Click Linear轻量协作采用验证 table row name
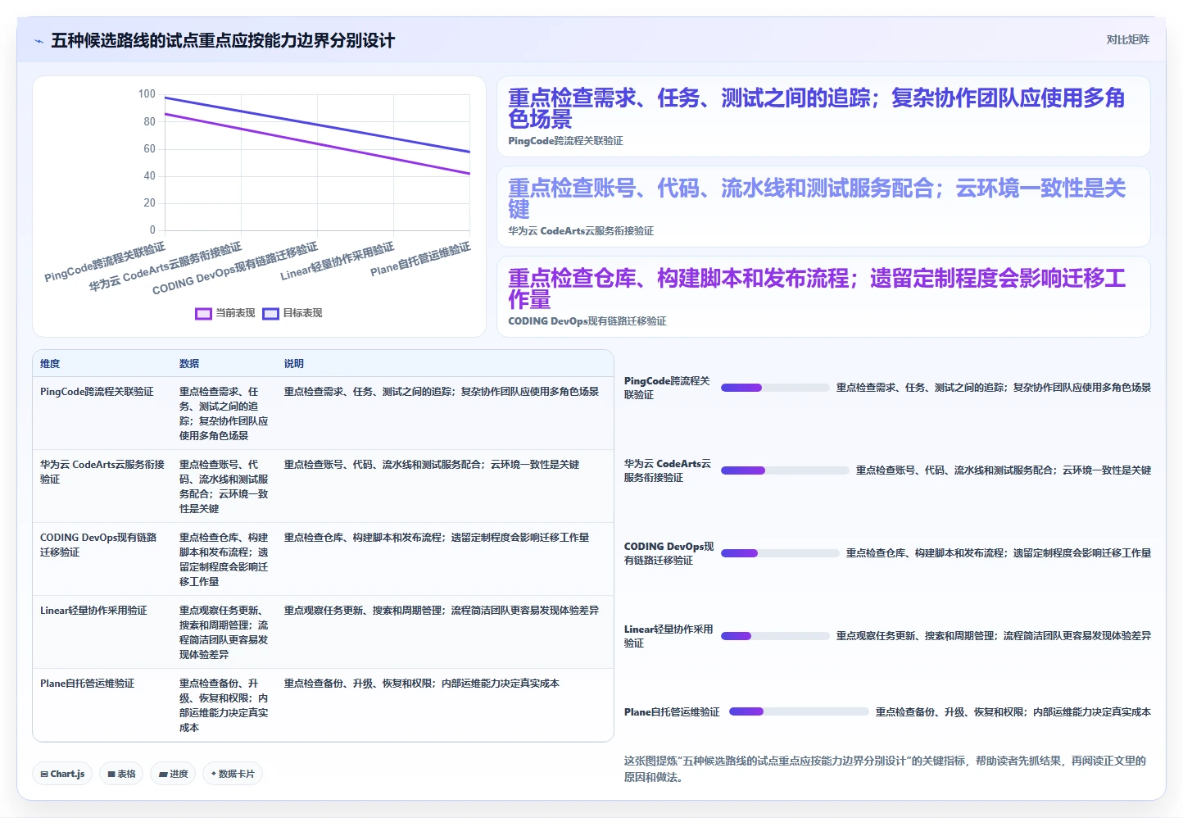Viewport: 1183px width, 818px height. (x=93, y=611)
